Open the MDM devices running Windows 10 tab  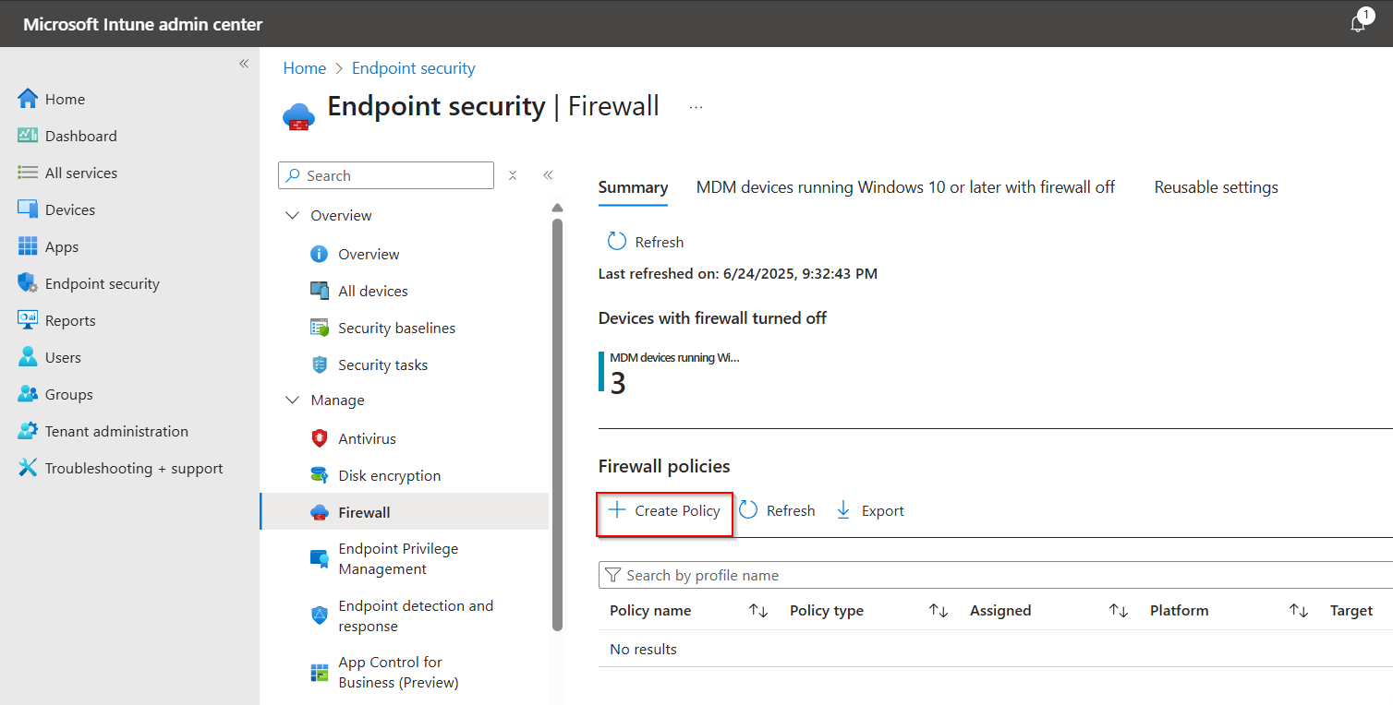click(905, 186)
